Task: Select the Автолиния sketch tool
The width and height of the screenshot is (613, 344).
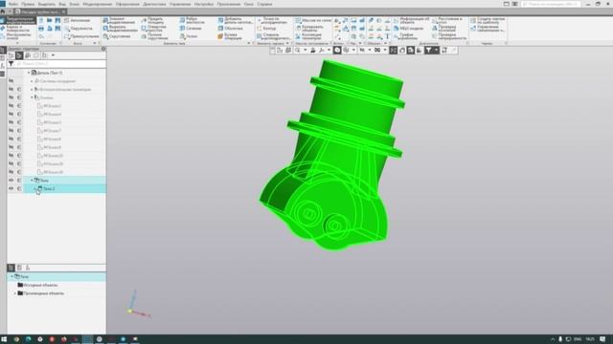Action: [x=78, y=20]
